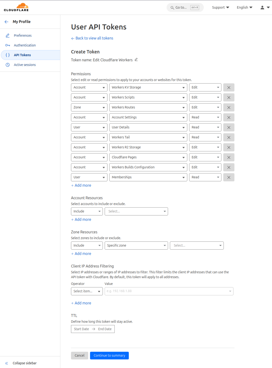Viewport: 272px width, 368px height.
Task: Remove the Workers Routes permission row
Action: (229, 107)
